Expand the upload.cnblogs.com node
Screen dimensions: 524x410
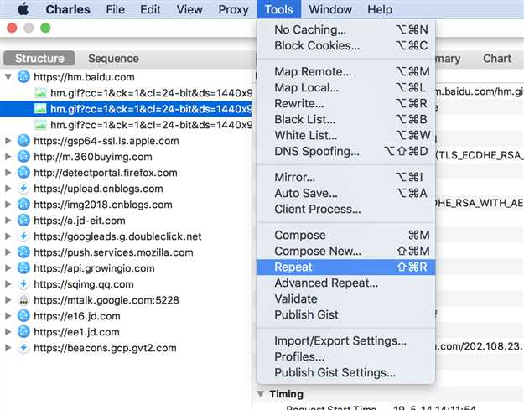[x=8, y=189]
